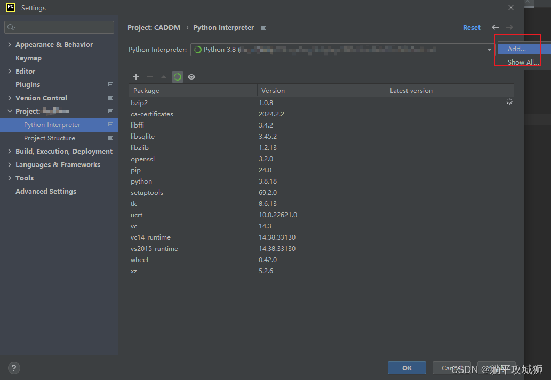The height and width of the screenshot is (380, 551).
Task: Select Show All... from interpreter menu
Action: coord(524,62)
